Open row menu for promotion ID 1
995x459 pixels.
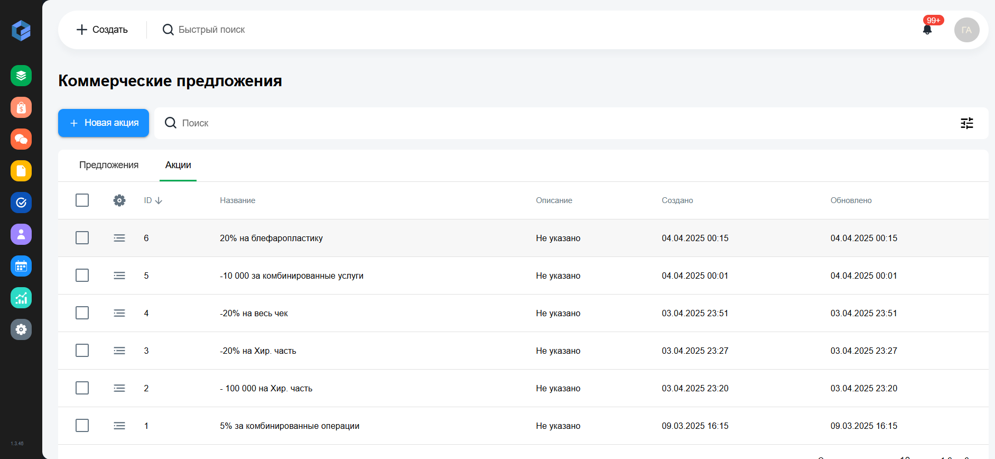(119, 426)
